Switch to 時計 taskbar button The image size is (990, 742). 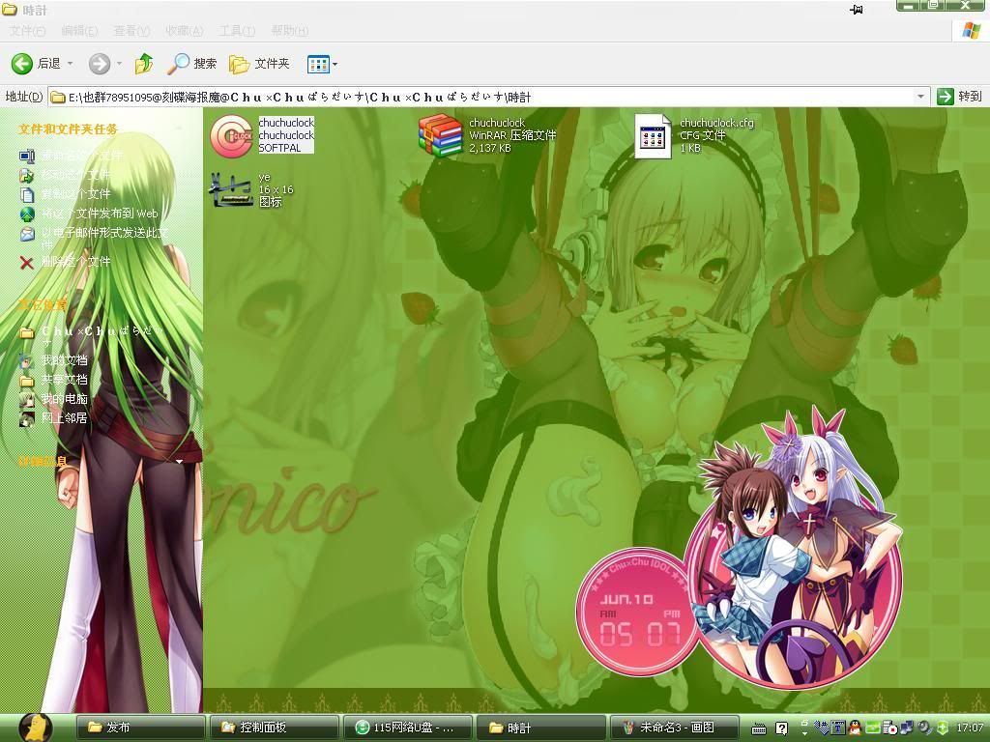540,728
